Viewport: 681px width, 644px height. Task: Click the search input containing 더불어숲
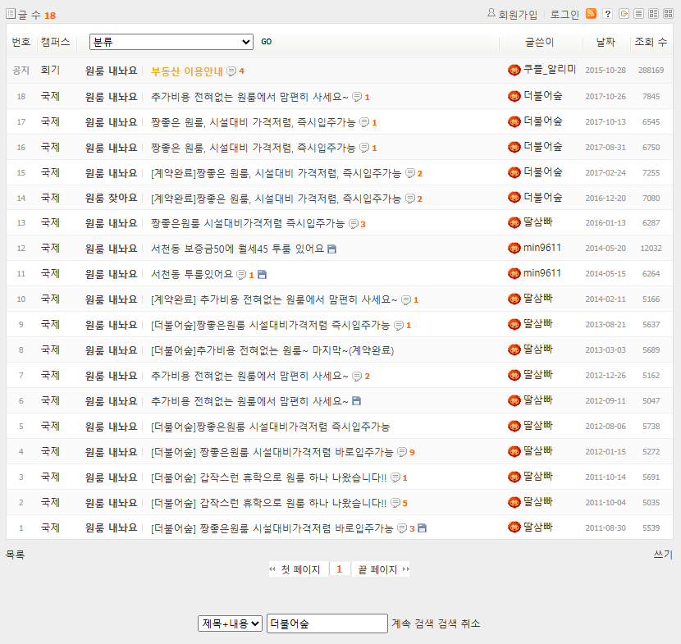pos(327,623)
